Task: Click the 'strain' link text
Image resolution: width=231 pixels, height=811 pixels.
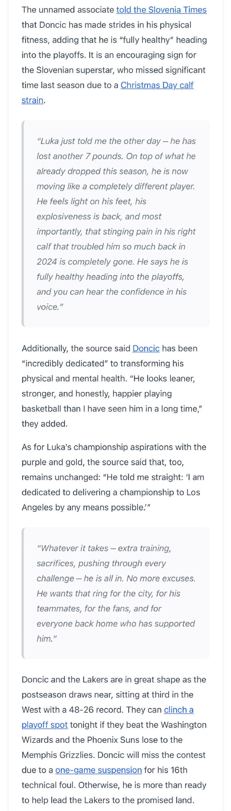Action: click(x=32, y=100)
